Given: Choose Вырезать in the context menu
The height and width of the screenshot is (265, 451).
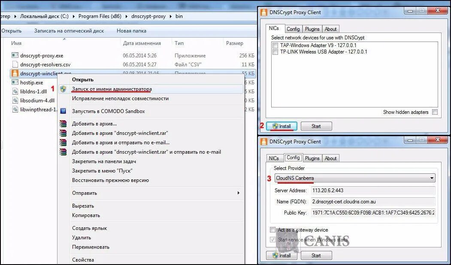Looking at the screenshot, I should 83,206.
